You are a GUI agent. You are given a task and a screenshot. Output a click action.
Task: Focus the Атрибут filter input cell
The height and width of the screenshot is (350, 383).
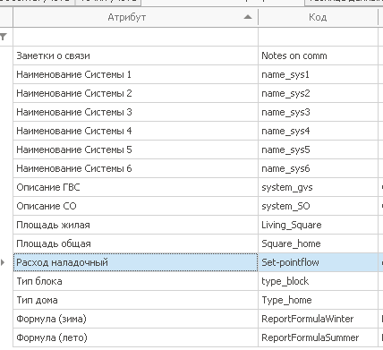[x=135, y=37]
